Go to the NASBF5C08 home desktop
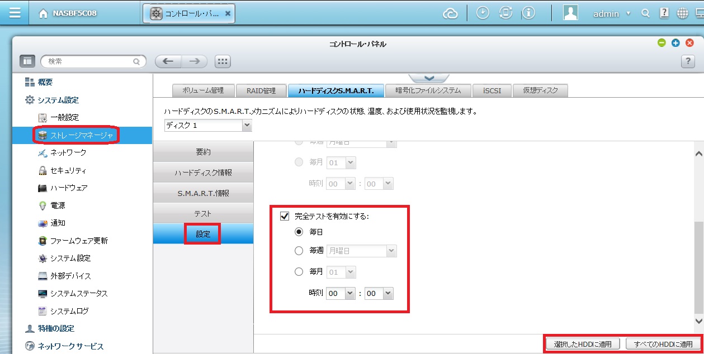Viewport: 704px width, 354px height. (x=68, y=13)
